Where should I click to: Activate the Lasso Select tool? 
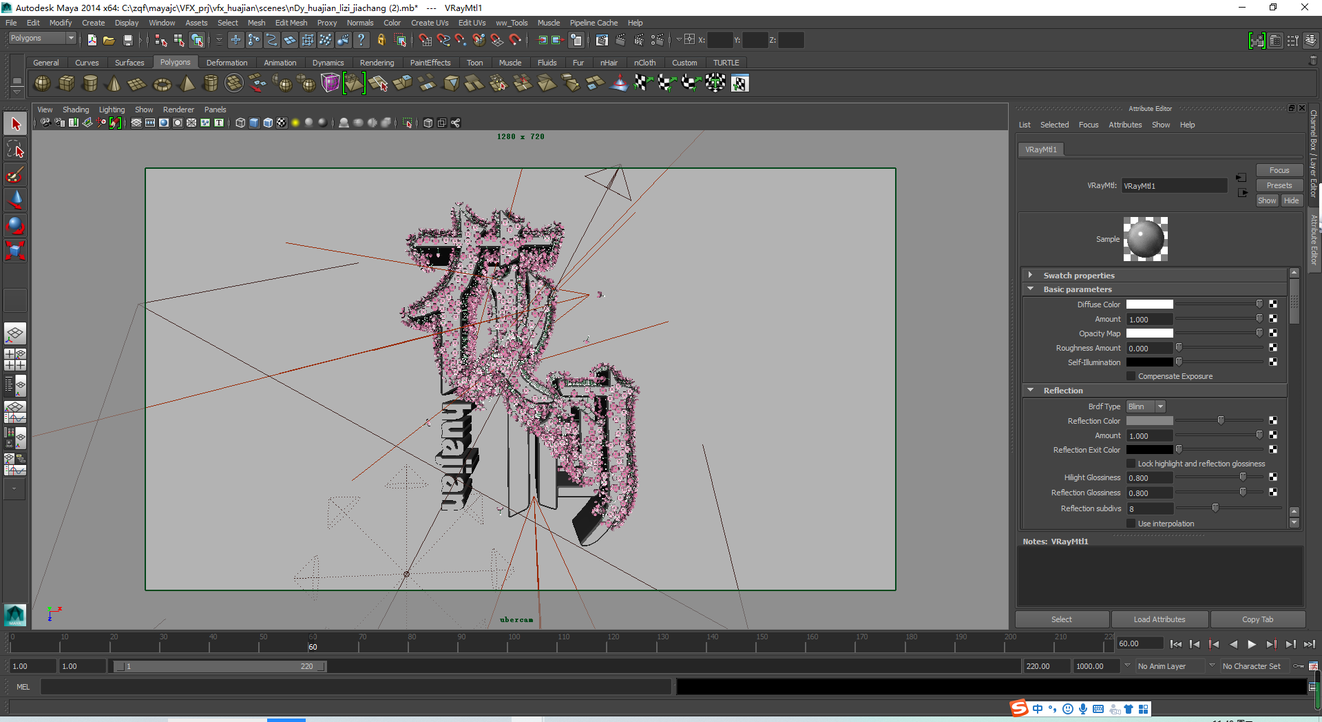coord(15,149)
